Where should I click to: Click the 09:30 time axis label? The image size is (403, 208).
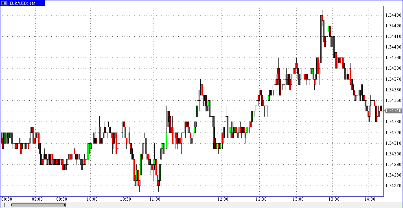point(62,199)
